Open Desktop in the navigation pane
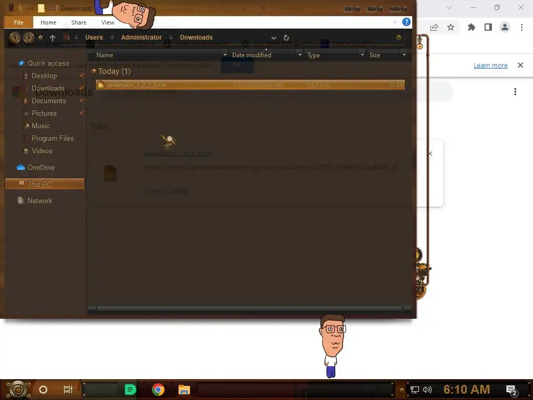Image resolution: width=533 pixels, height=400 pixels. click(44, 76)
